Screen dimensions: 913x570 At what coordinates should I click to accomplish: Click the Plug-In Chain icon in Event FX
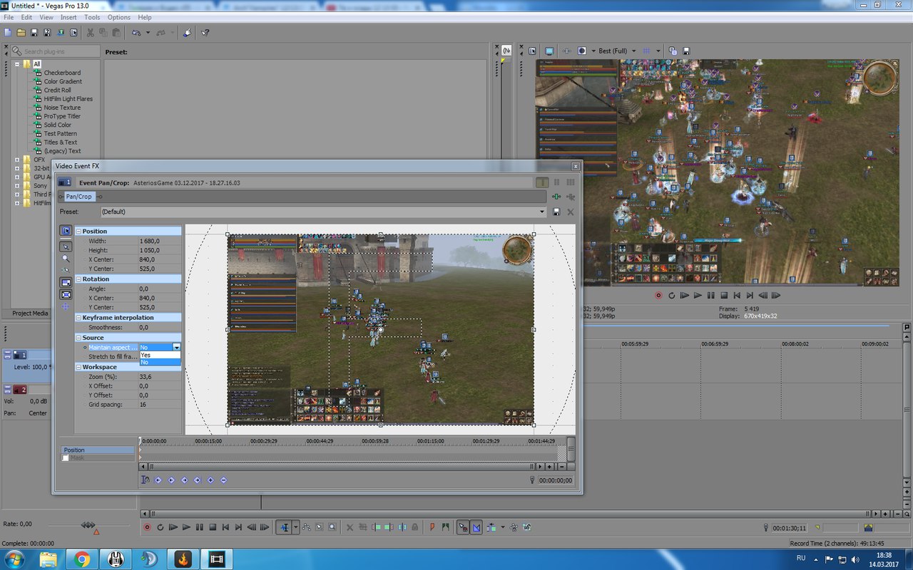click(x=556, y=197)
